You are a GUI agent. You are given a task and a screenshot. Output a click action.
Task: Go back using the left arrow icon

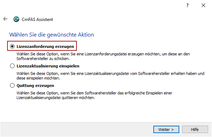(5, 19)
